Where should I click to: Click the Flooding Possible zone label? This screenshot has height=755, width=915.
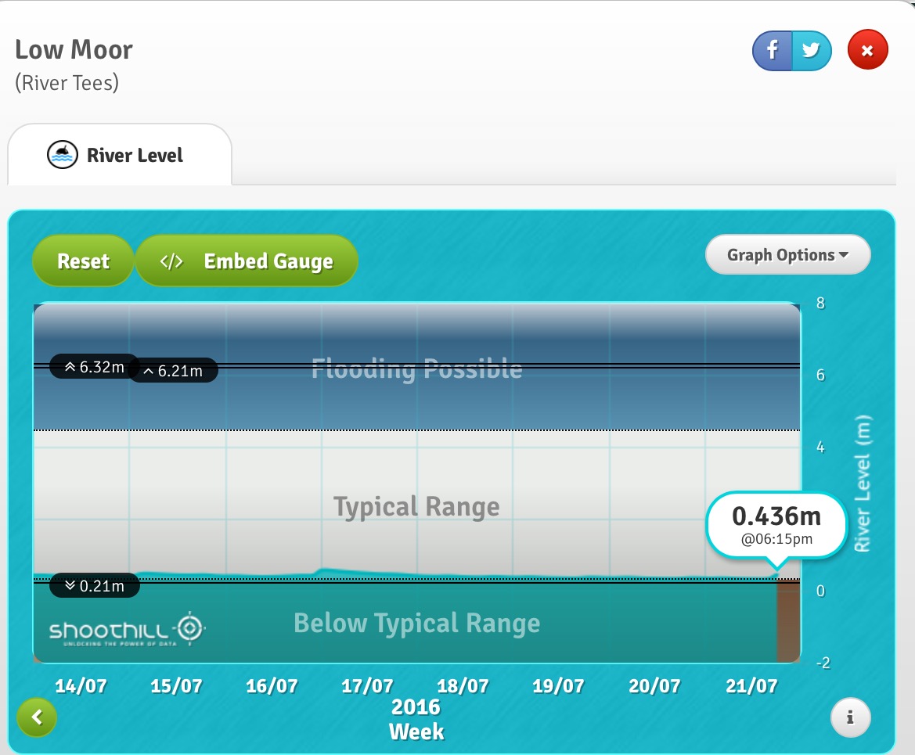416,369
